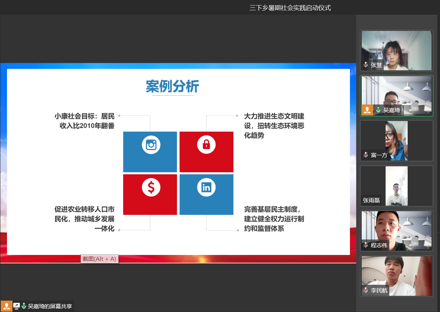Click the dollar sign icon on the slide

pyautogui.click(x=151, y=188)
